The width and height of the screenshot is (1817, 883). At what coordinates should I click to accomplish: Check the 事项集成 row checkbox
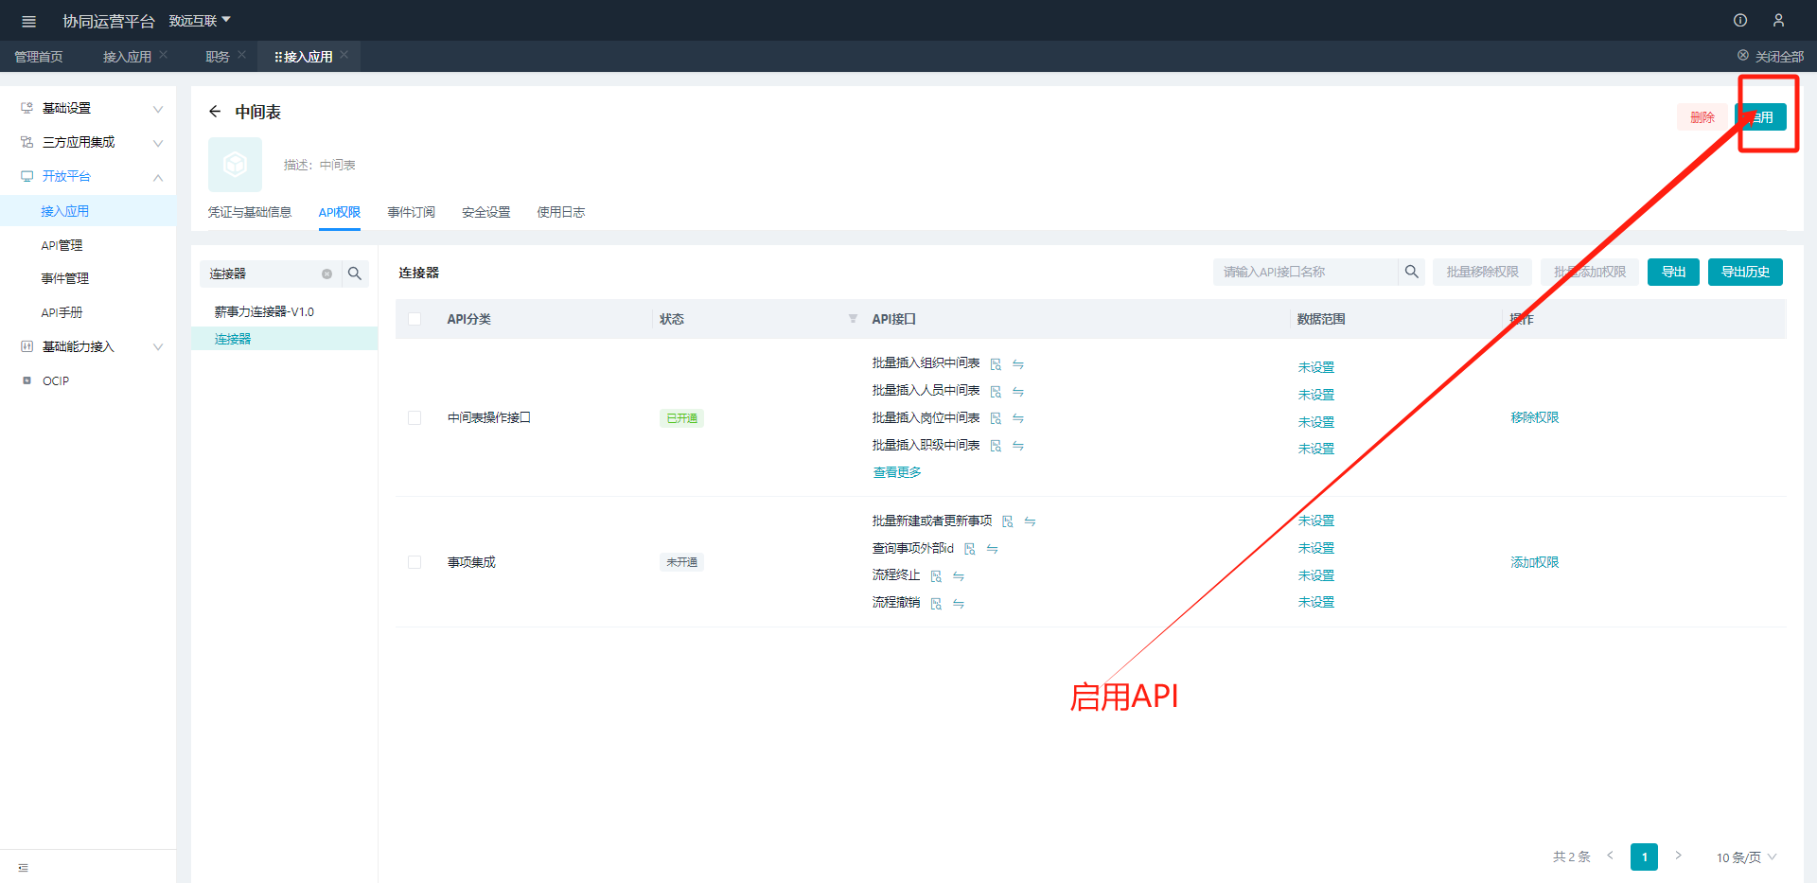415,562
